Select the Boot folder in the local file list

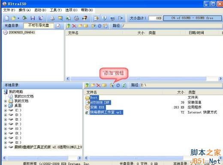click(x=94, y=98)
